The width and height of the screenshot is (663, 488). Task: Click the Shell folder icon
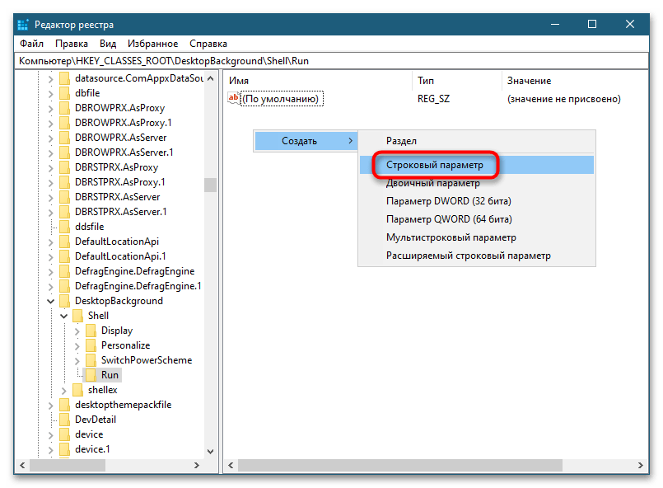click(x=77, y=316)
